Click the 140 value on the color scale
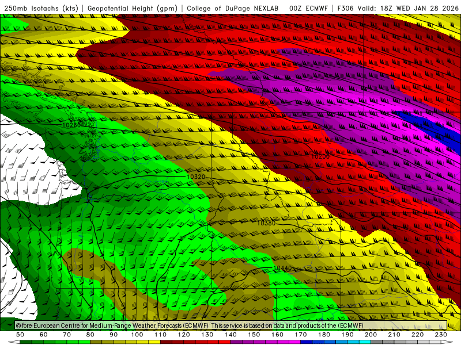This screenshot has width=461, height=345. (x=231, y=335)
